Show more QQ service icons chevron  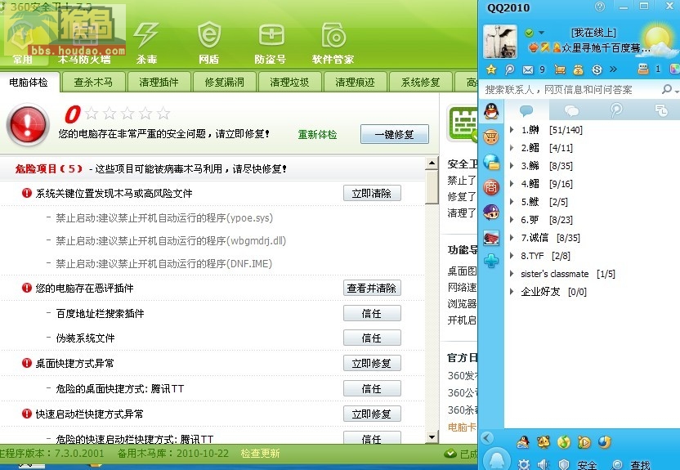coord(613,69)
